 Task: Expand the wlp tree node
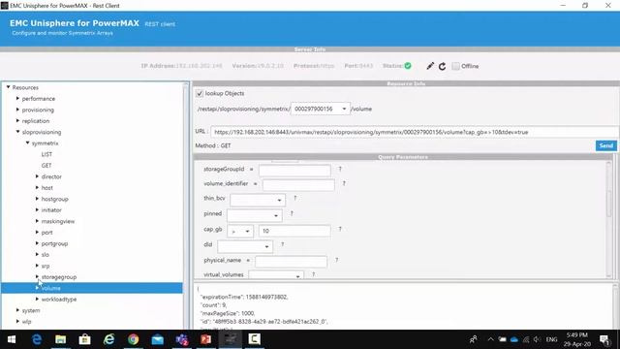point(17,321)
